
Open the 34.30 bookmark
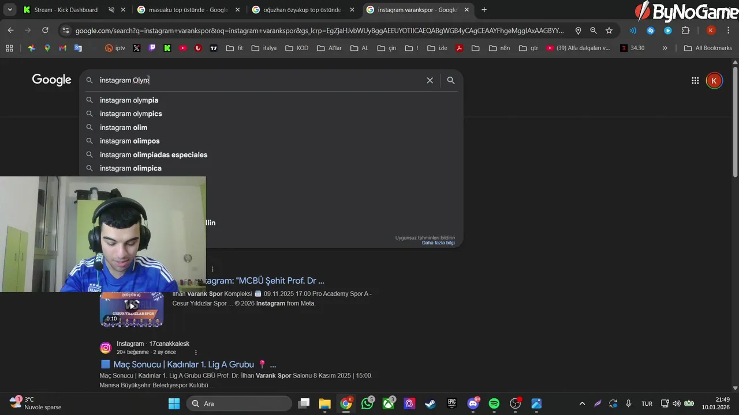632,48
